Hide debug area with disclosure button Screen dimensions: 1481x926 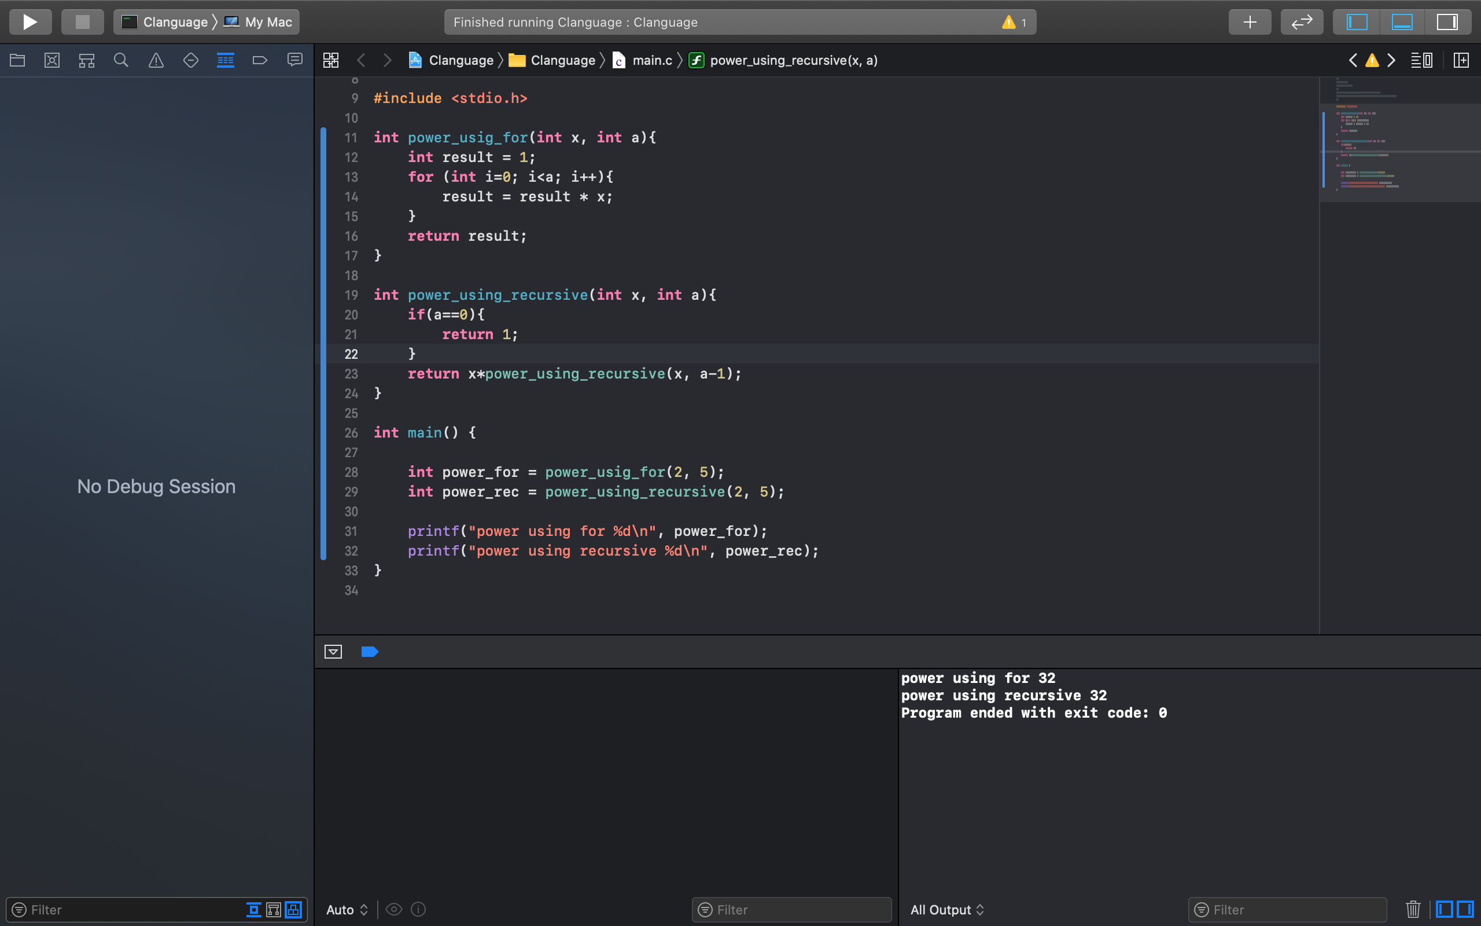(333, 652)
